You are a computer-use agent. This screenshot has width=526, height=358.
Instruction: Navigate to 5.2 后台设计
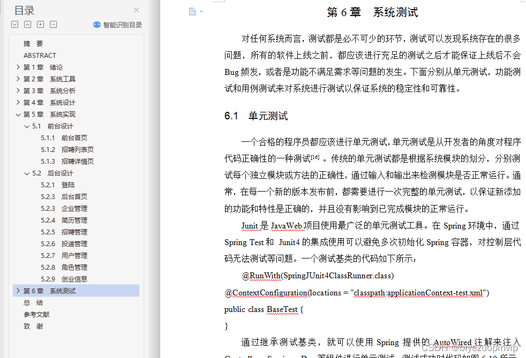[x=52, y=173]
